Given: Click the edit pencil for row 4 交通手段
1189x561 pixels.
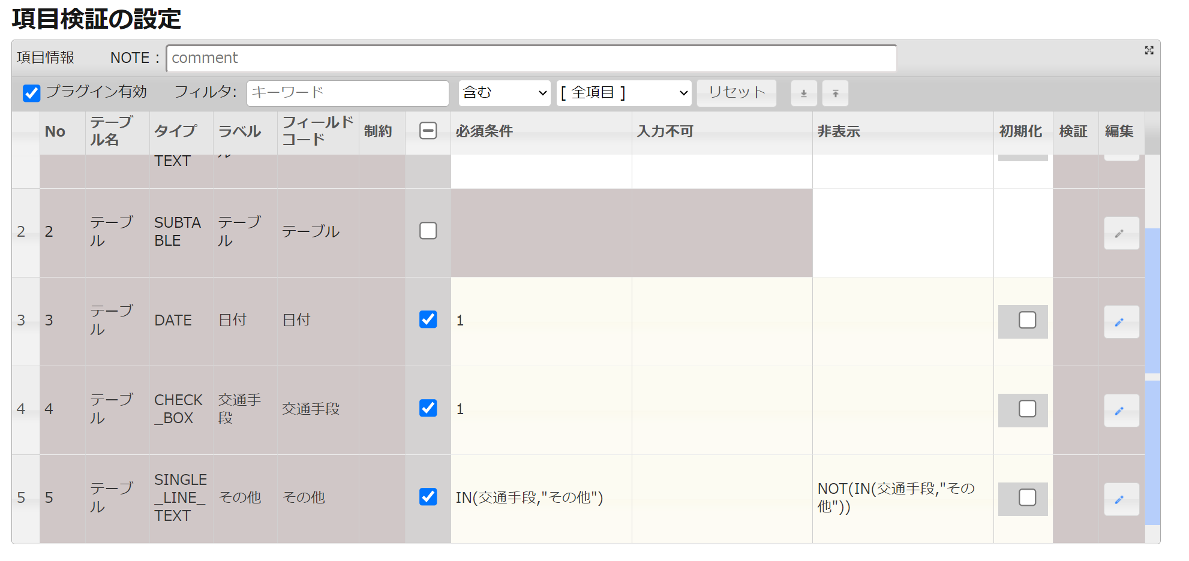Looking at the screenshot, I should (1121, 411).
